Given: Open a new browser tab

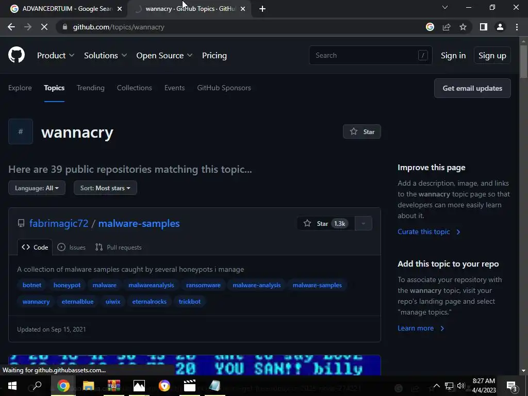Looking at the screenshot, I should pos(262,9).
